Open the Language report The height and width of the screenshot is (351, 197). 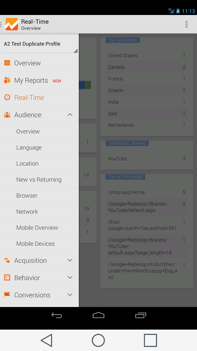click(x=39, y=147)
